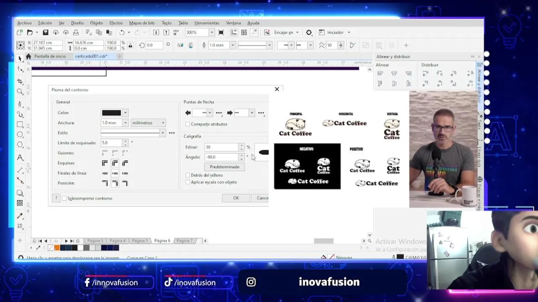Click the Import icon

[x=156, y=32]
